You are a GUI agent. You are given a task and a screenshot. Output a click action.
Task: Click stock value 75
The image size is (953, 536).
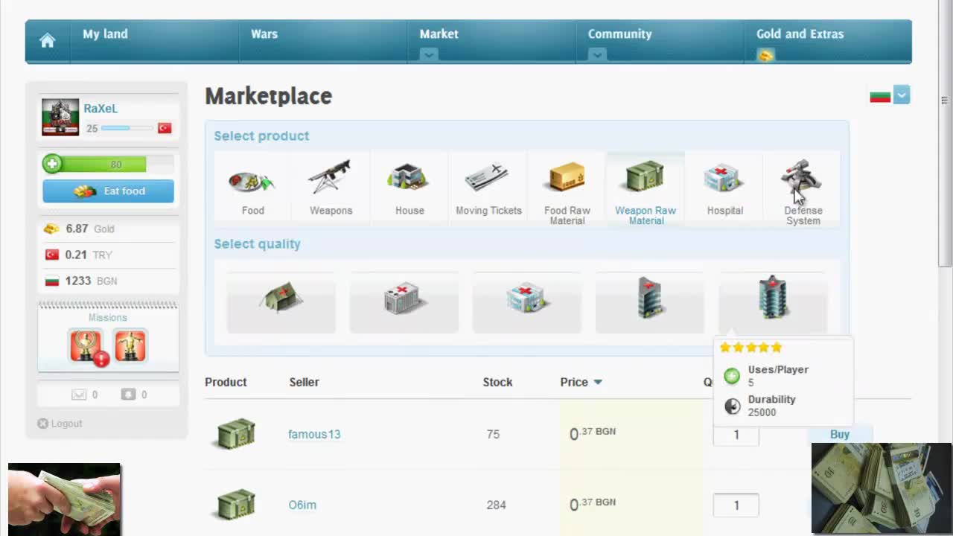pos(493,434)
